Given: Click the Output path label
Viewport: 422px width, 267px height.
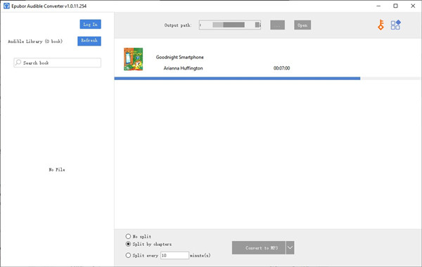Looking at the screenshot, I should (178, 25).
